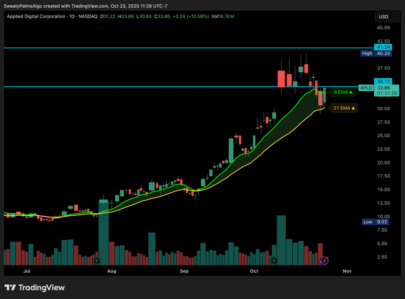Select the 9 EMA label
Screen dimensions: 405x299
[x=343, y=92]
